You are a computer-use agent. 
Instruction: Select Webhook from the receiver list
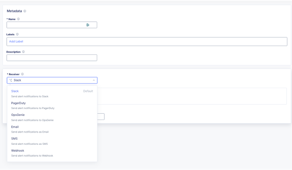(x=18, y=151)
